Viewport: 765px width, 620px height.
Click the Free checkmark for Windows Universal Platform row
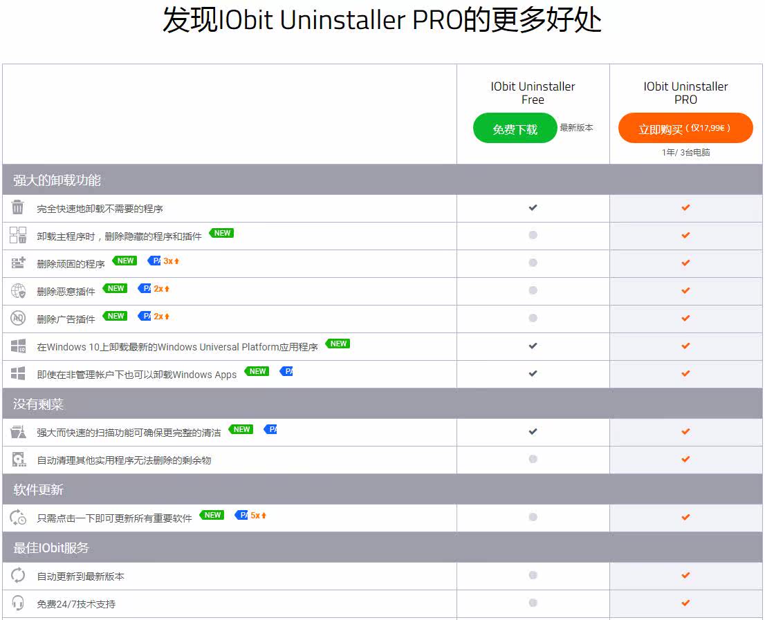(533, 346)
